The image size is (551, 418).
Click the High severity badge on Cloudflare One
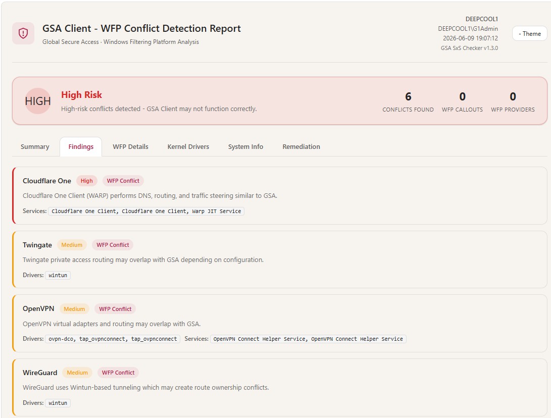tap(86, 181)
